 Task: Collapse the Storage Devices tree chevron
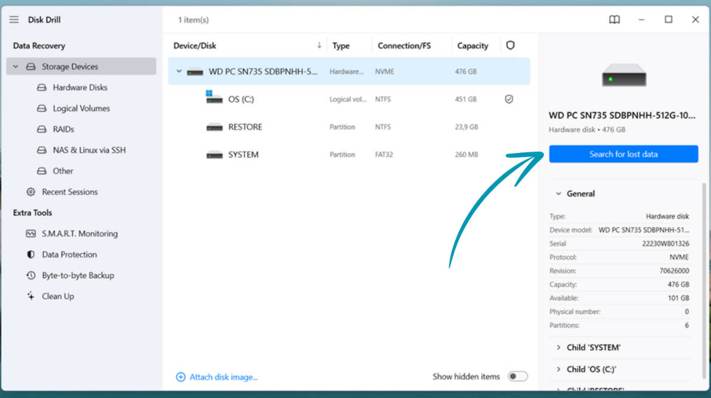[16, 67]
